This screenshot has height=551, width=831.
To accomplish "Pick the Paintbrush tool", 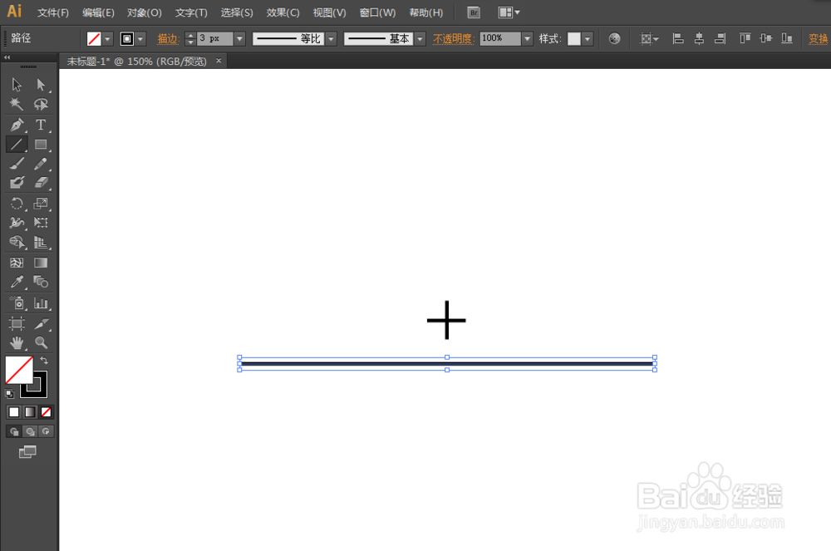I will (x=15, y=164).
